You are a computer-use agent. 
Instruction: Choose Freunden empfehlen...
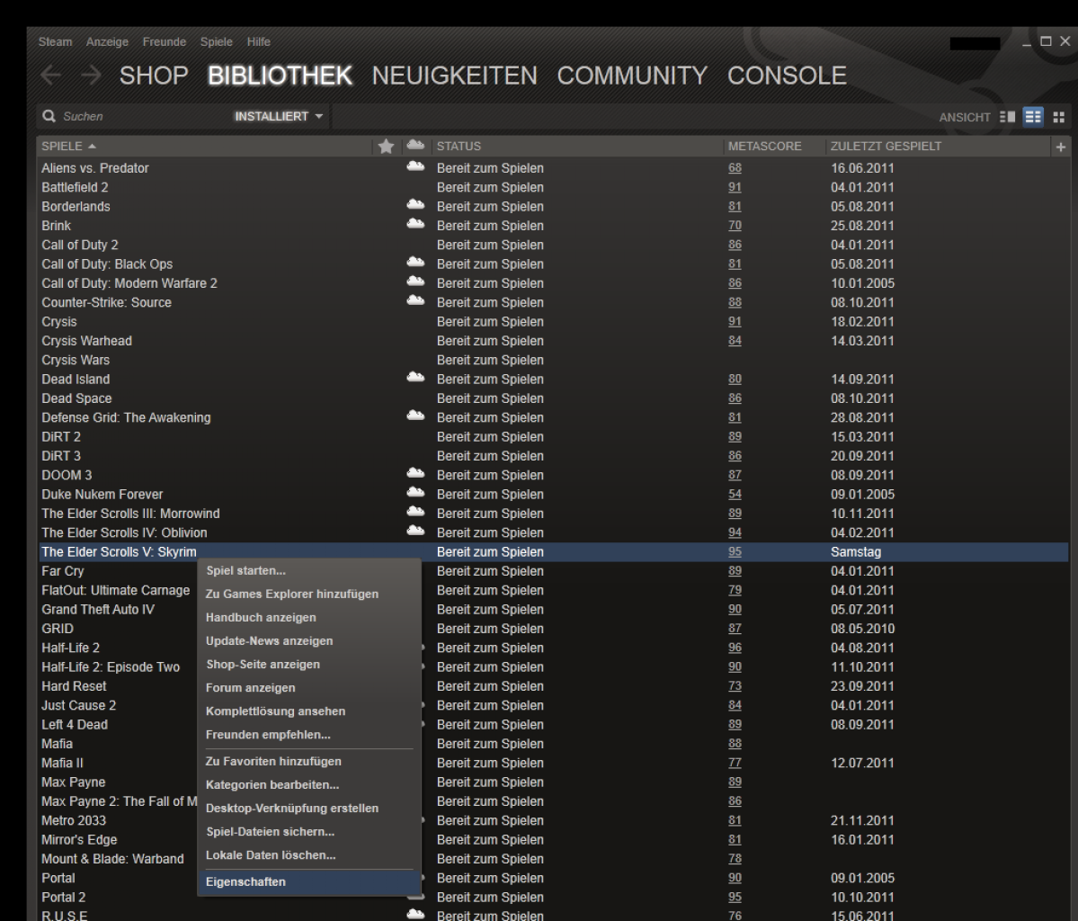pos(309,735)
